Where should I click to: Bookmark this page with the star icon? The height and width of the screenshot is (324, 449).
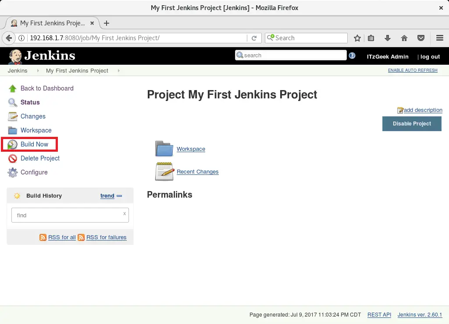point(357,38)
